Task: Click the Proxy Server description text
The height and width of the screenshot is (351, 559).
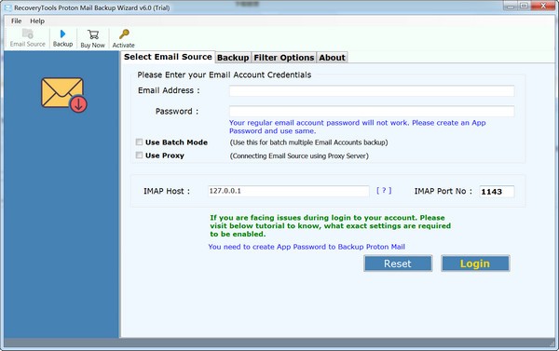Action: pos(299,155)
